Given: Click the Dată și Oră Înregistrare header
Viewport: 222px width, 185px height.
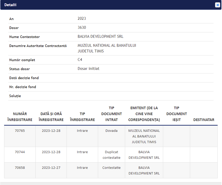Looking at the screenshot, I should point(51,117).
